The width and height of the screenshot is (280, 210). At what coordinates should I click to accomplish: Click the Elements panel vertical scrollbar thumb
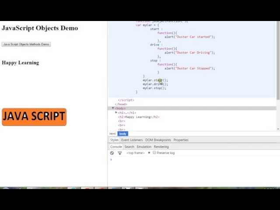[x=278, y=60]
